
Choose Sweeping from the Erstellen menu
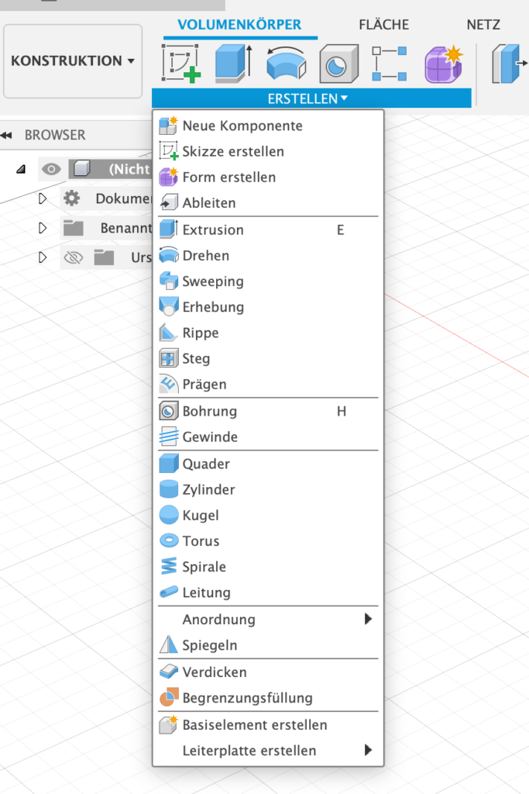pyautogui.click(x=213, y=281)
